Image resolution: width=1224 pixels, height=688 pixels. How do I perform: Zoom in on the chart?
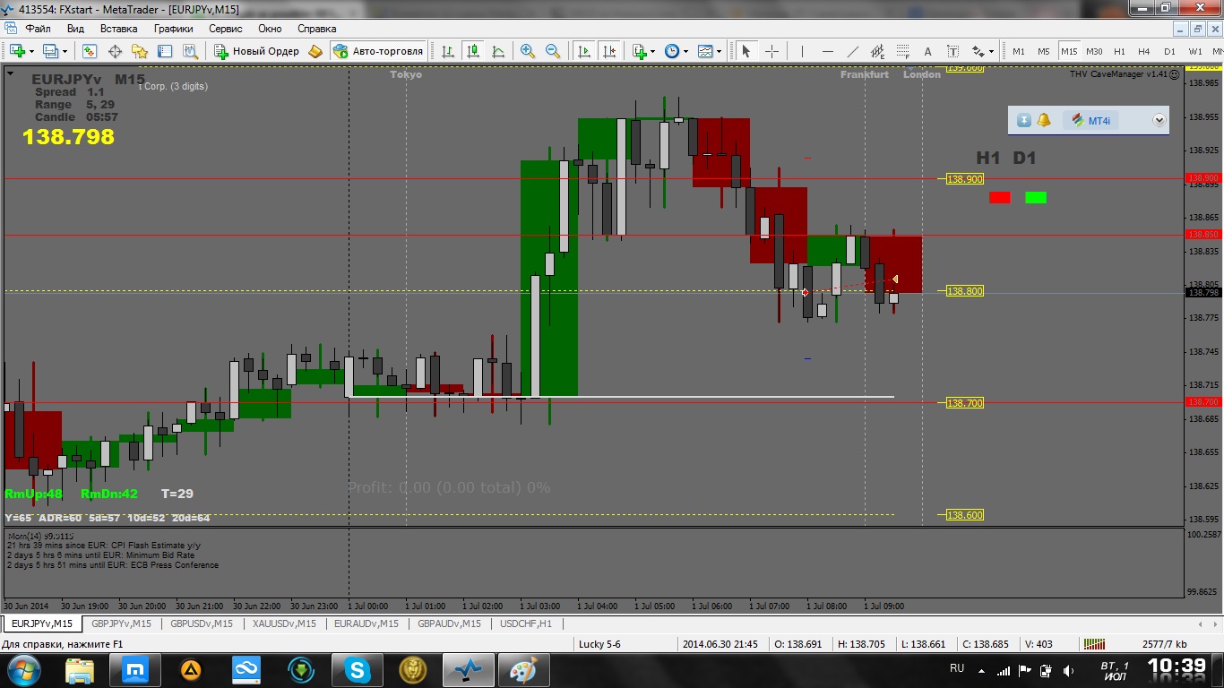coord(528,51)
